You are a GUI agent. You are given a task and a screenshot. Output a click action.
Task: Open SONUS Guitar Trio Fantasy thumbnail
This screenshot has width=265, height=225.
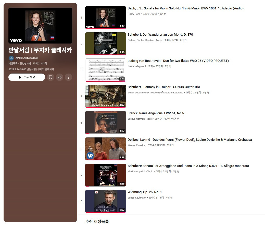[105, 96]
